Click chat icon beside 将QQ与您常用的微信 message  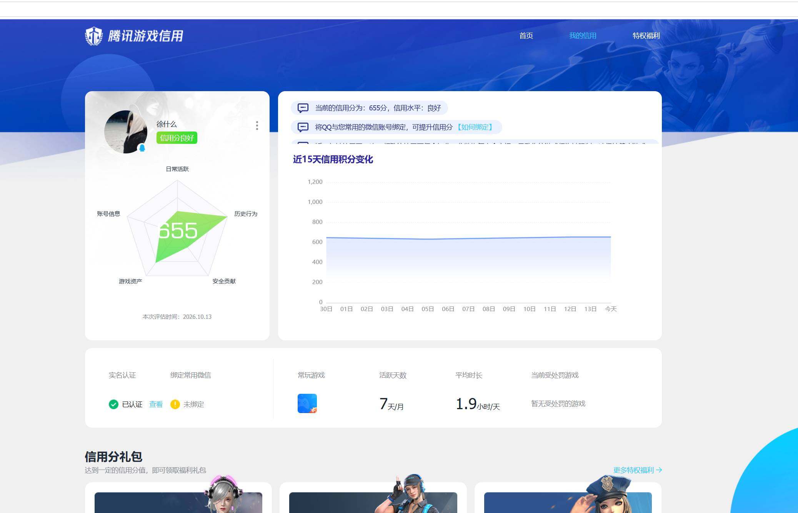[303, 127]
